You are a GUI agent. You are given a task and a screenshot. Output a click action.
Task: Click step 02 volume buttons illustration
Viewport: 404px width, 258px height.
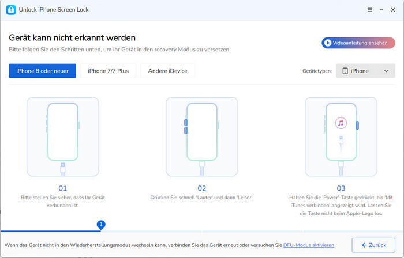tap(202, 136)
